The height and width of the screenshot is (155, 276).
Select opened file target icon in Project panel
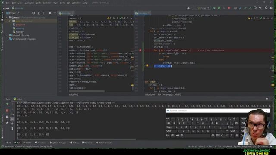(34, 13)
